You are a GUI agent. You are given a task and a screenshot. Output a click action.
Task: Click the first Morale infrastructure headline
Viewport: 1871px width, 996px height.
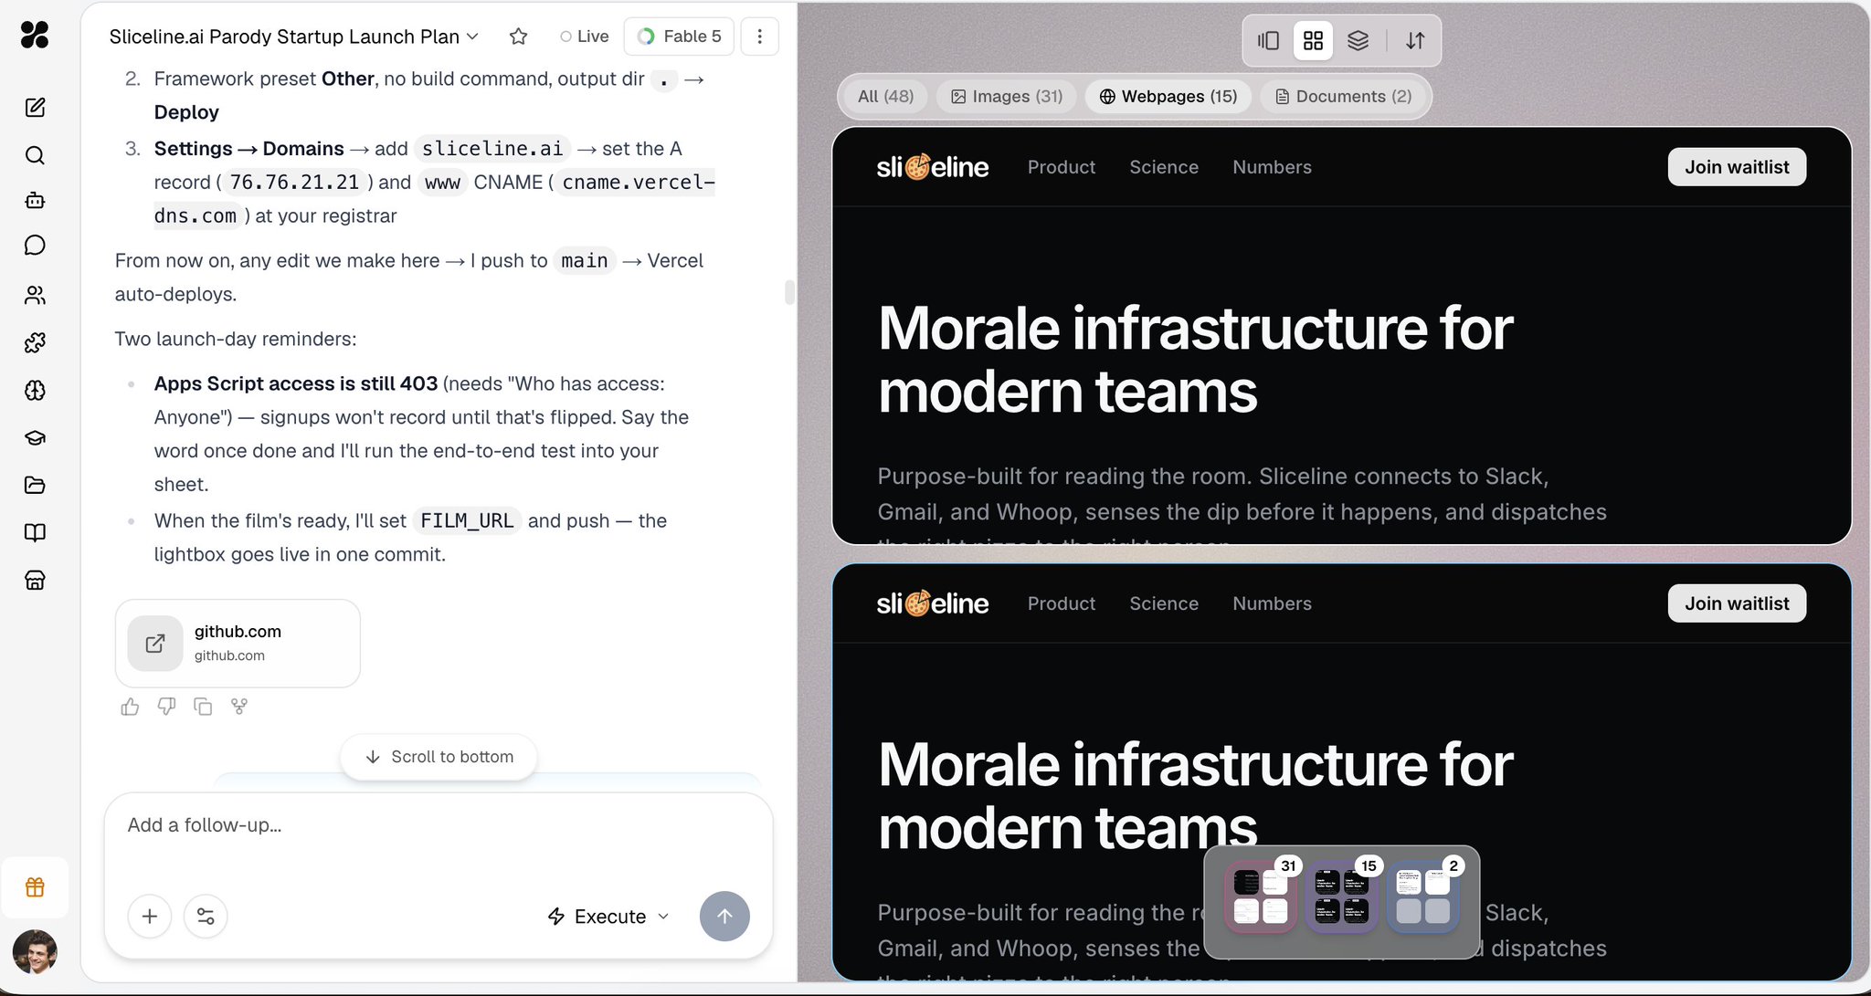click(1194, 359)
